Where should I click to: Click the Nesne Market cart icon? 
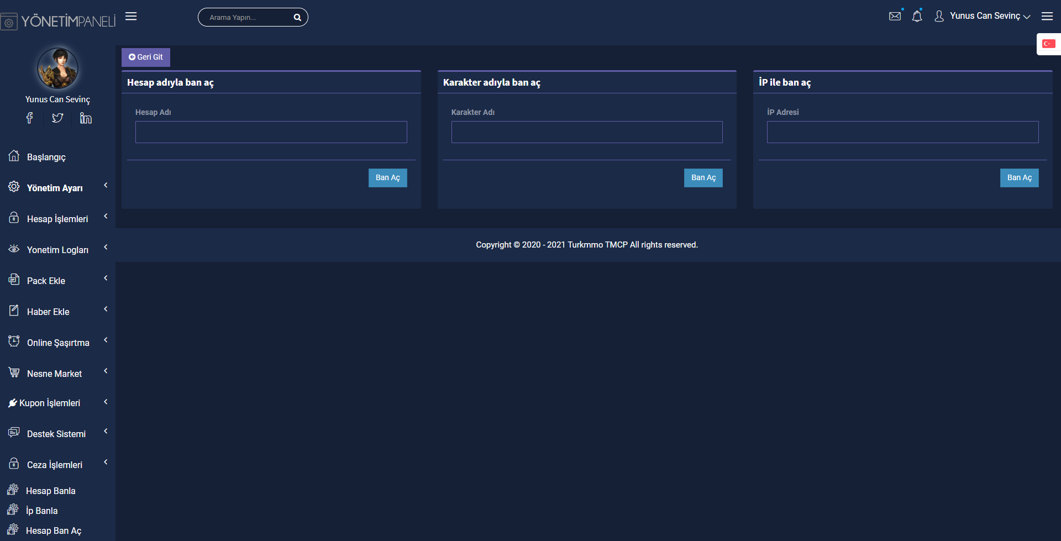[x=14, y=372]
